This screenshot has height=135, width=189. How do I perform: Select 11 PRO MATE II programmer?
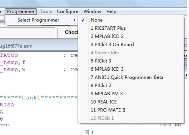[x=131, y=110]
